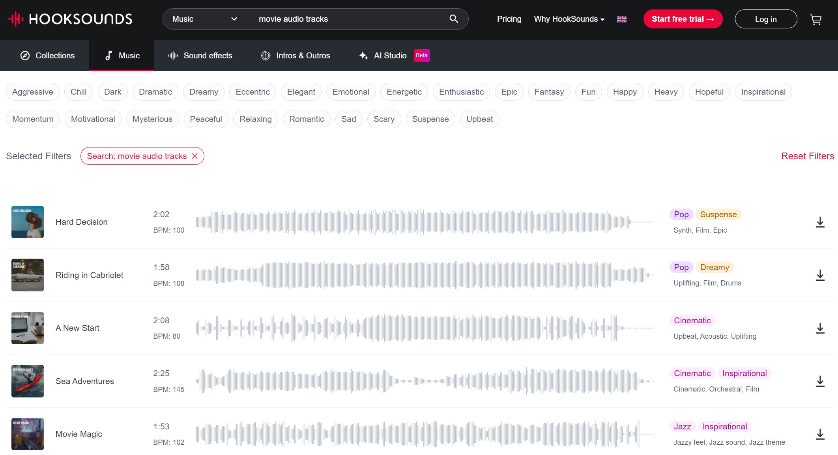
Task: Click the Start free trial button
Action: 683,19
